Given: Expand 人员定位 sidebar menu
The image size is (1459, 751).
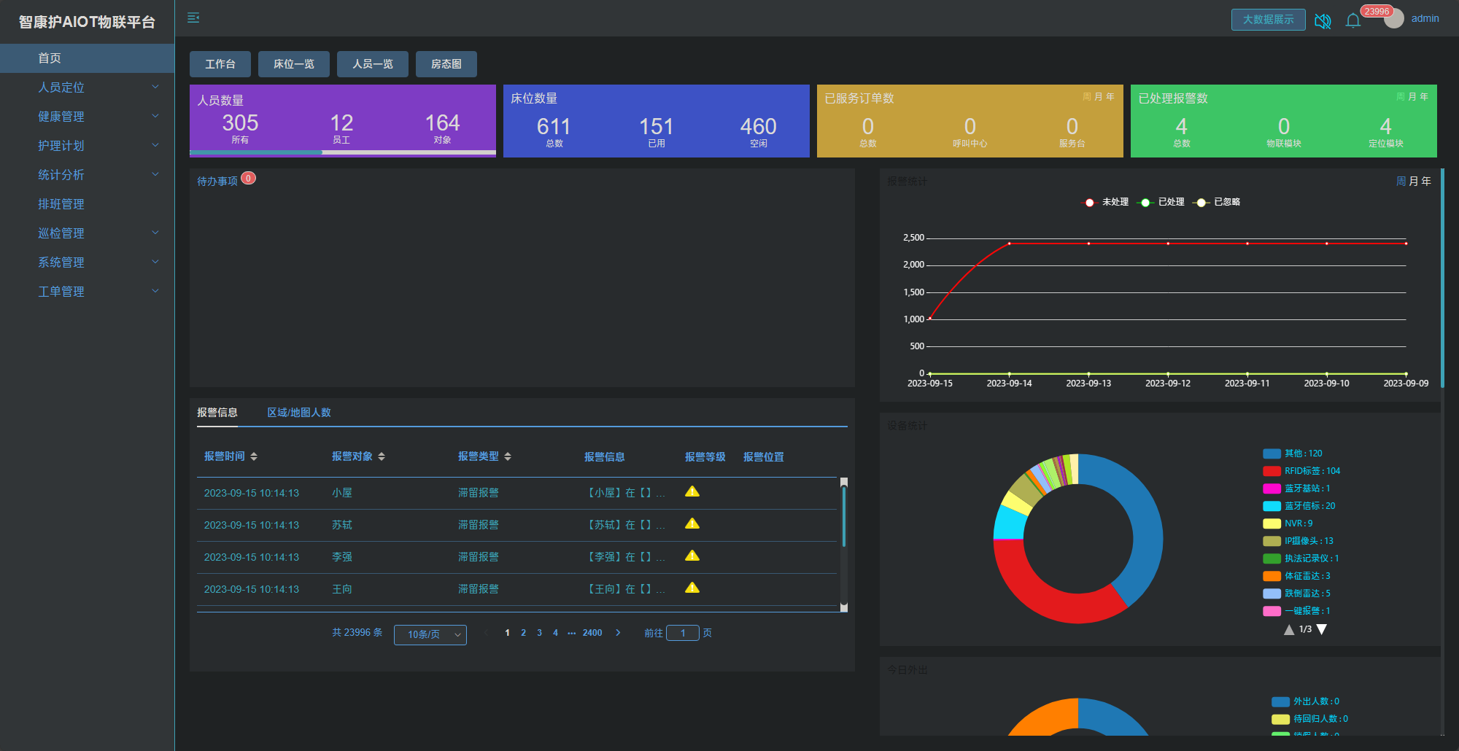Looking at the screenshot, I should (88, 87).
